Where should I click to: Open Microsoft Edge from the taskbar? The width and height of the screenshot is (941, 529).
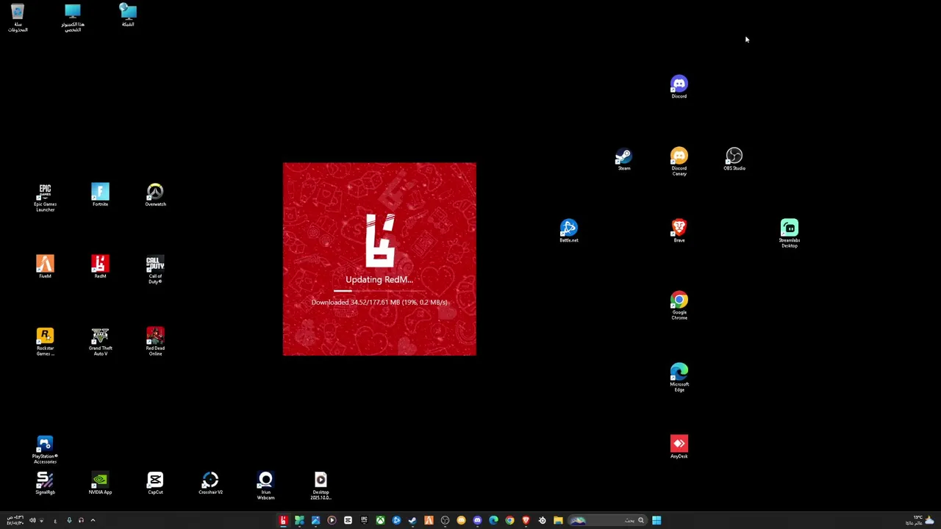(493, 520)
